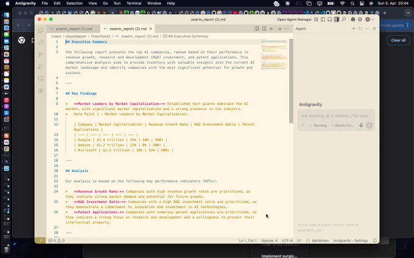This screenshot has height=258, width=414.
Task: Open Spotlight search in menu bar
Action: click(x=353, y=4)
